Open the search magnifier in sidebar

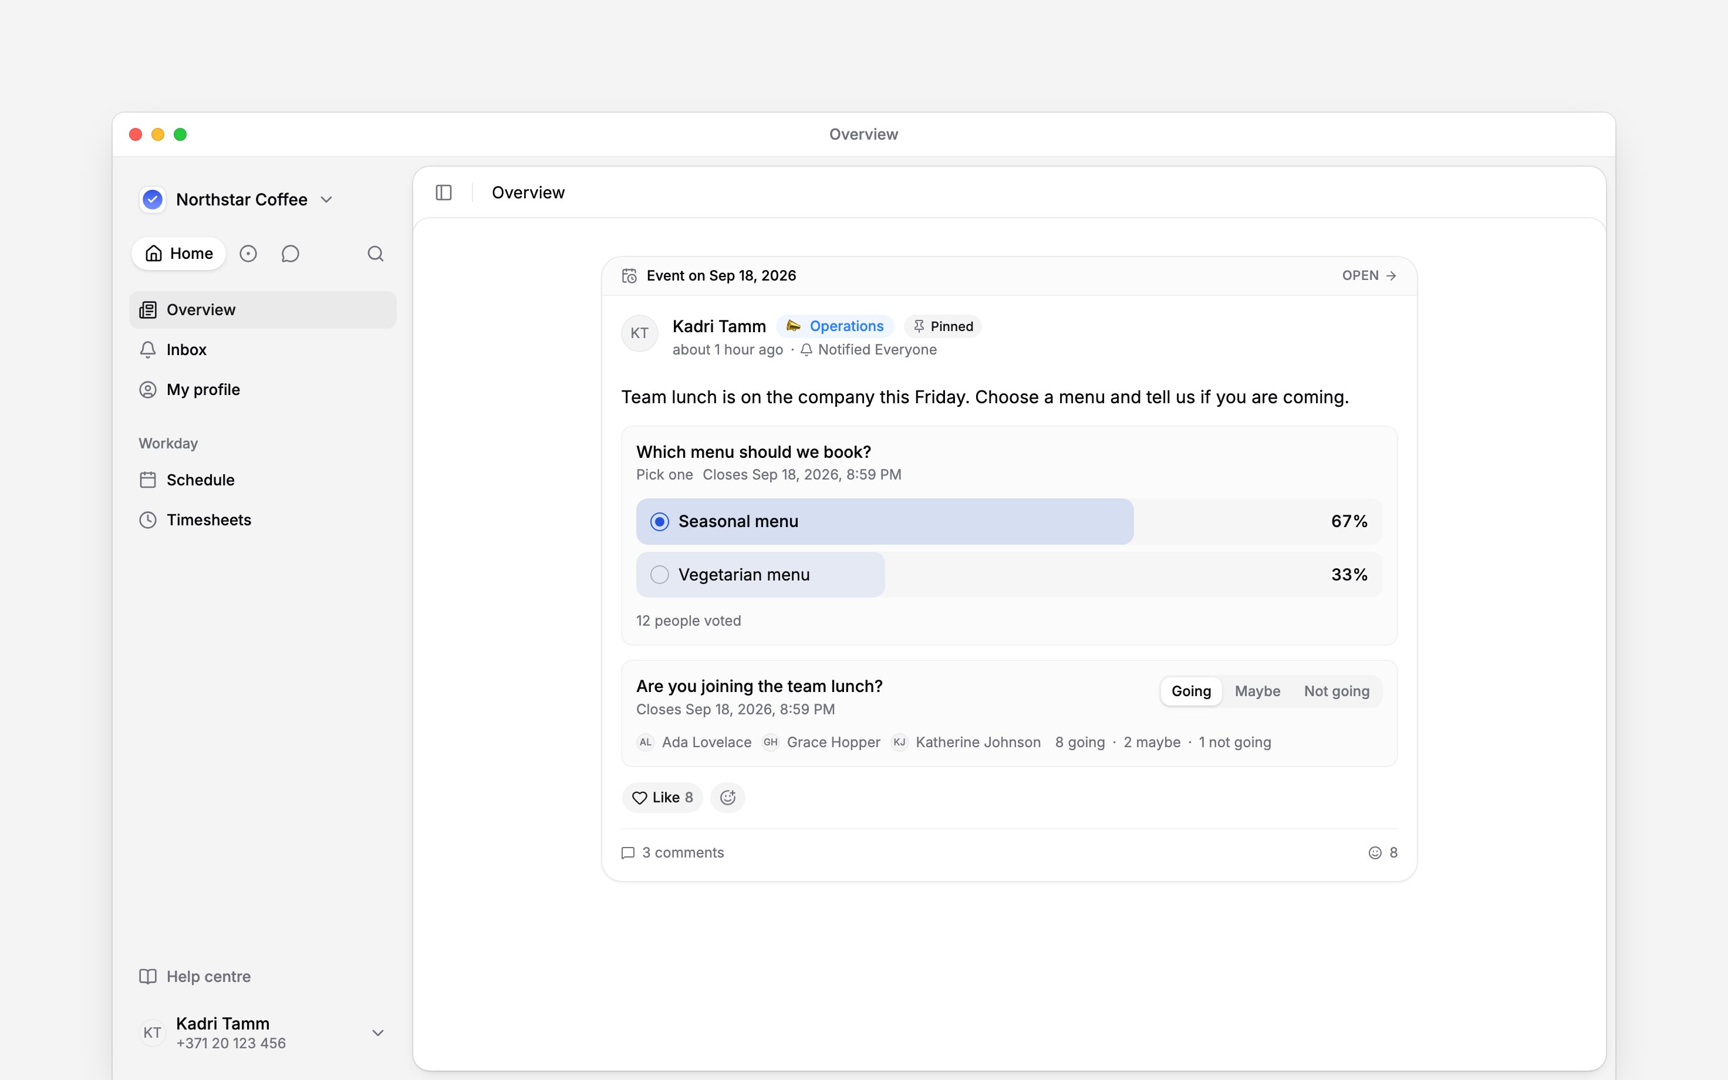tap(376, 254)
